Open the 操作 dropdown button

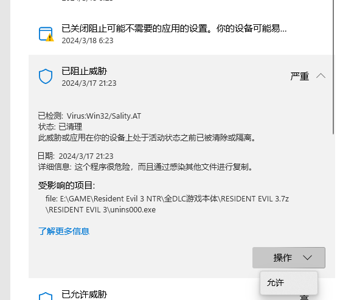(x=289, y=257)
